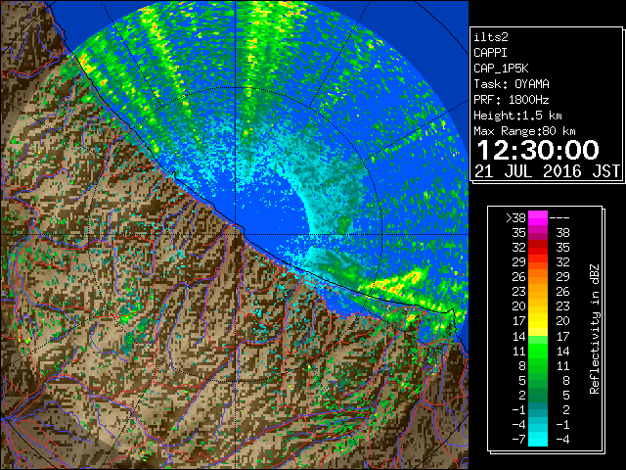The width and height of the screenshot is (626, 470).
Task: Click the 'CAPPI' product label
Action: pyautogui.click(x=490, y=53)
